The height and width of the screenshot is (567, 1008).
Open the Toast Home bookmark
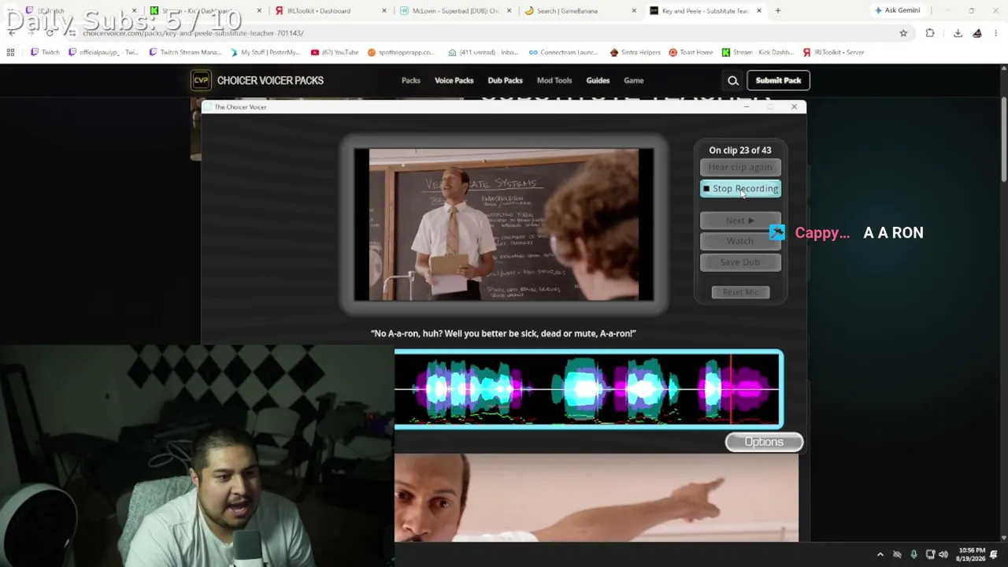(x=691, y=52)
